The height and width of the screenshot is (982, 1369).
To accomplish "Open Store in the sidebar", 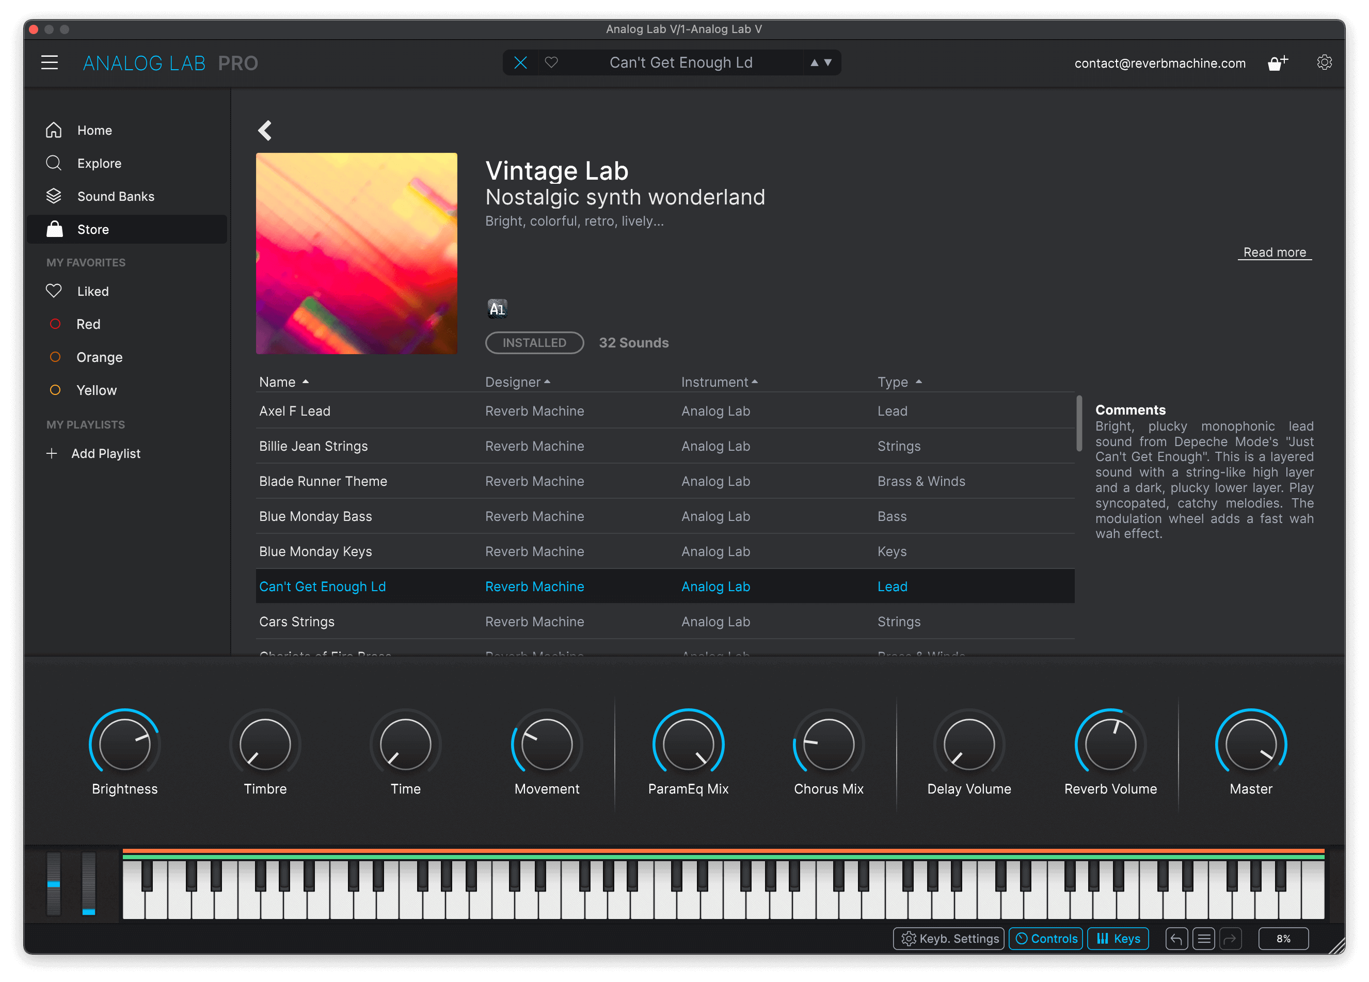I will point(127,229).
